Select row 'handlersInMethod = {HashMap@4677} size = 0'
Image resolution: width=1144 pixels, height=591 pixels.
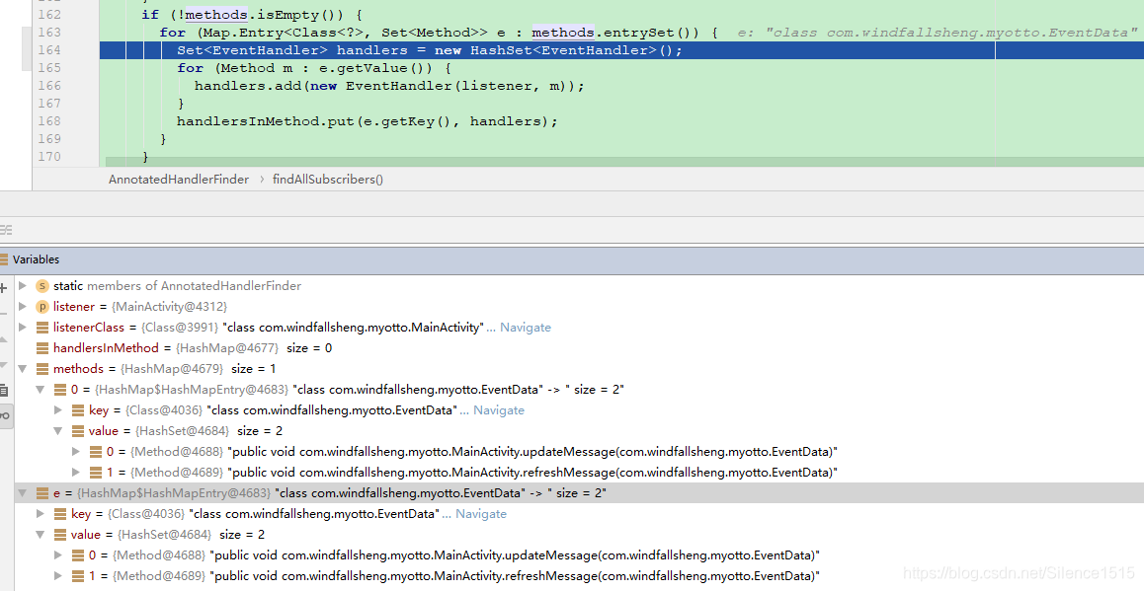coord(579,348)
